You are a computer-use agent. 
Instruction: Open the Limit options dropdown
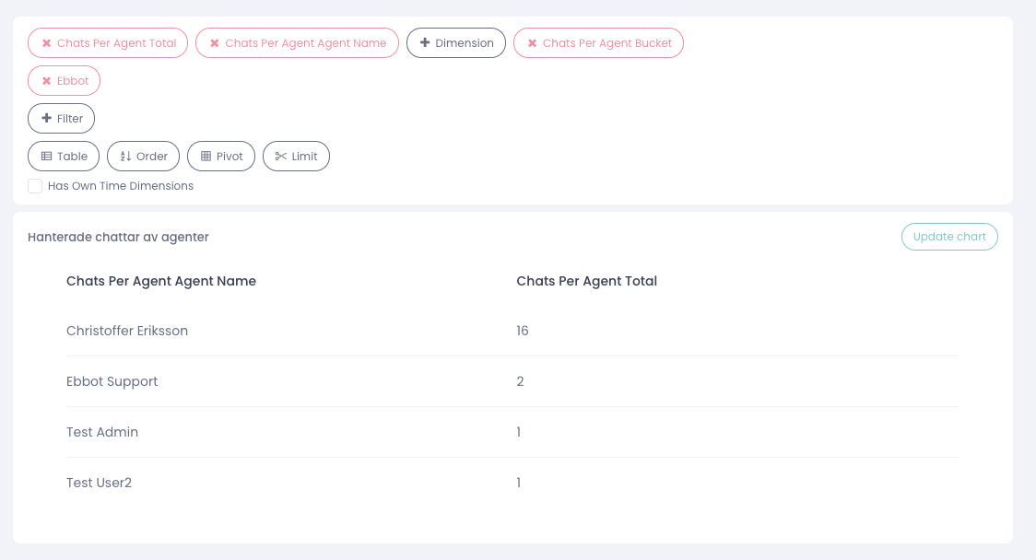(x=305, y=157)
